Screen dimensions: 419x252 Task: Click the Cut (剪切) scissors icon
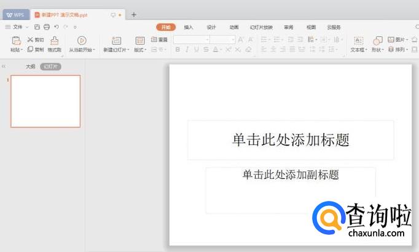[x=30, y=39]
